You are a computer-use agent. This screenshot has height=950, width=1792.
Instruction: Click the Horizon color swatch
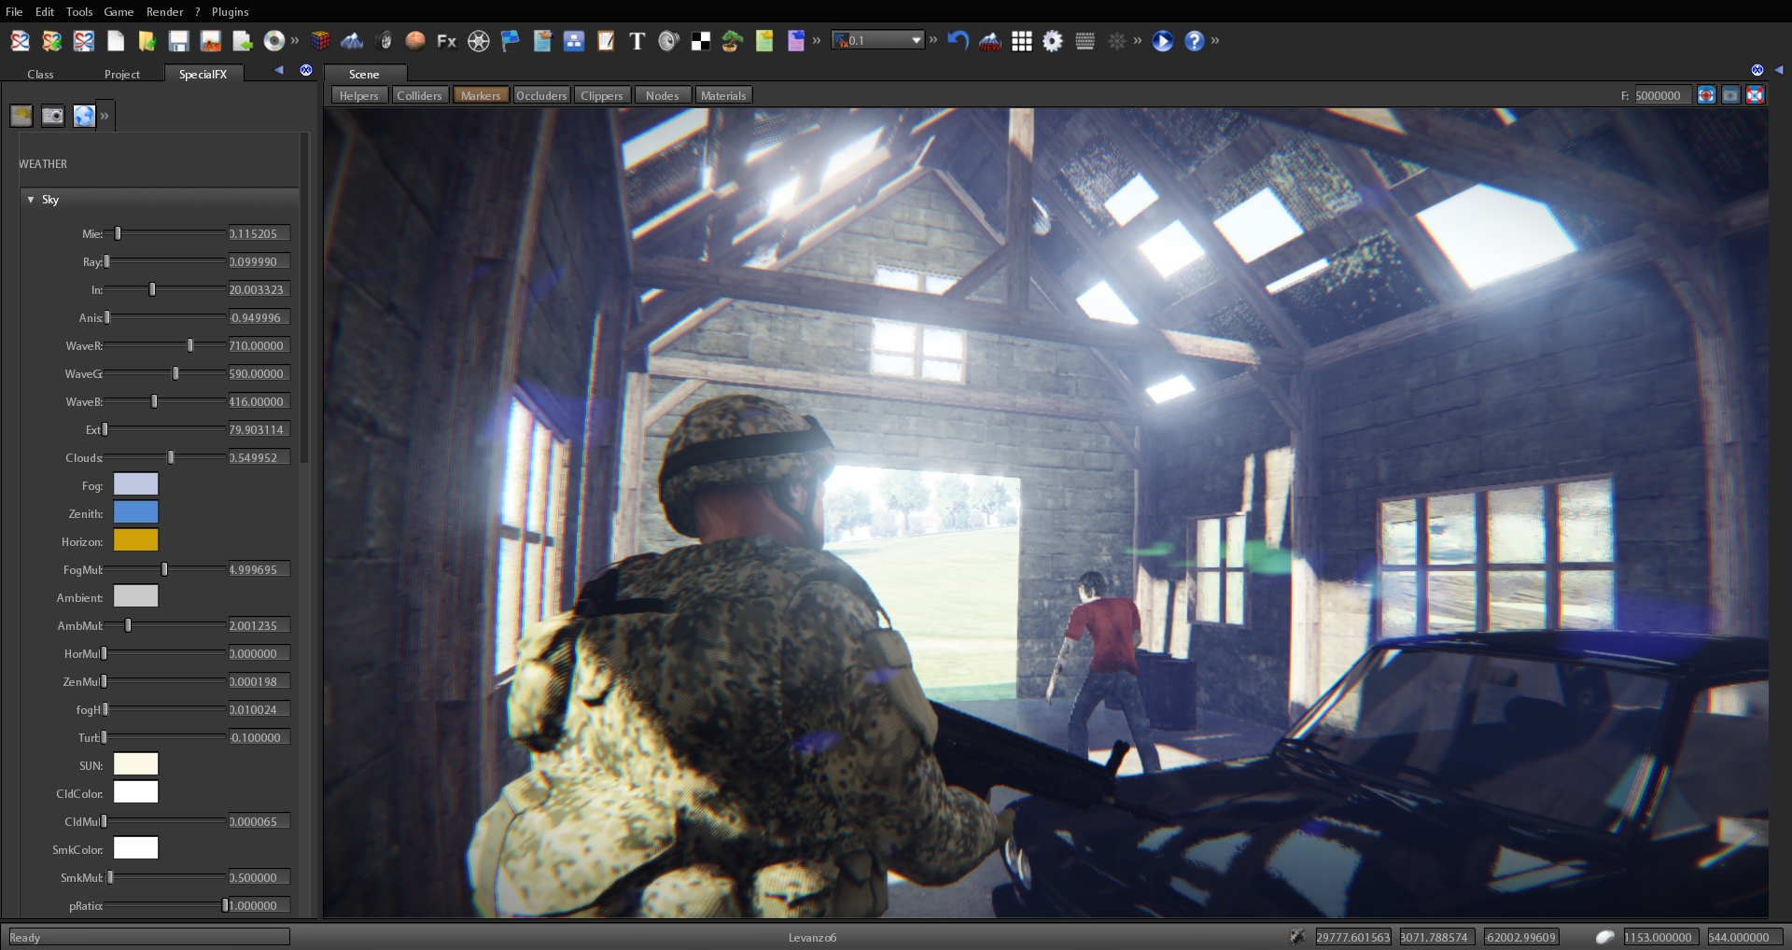[x=135, y=540]
